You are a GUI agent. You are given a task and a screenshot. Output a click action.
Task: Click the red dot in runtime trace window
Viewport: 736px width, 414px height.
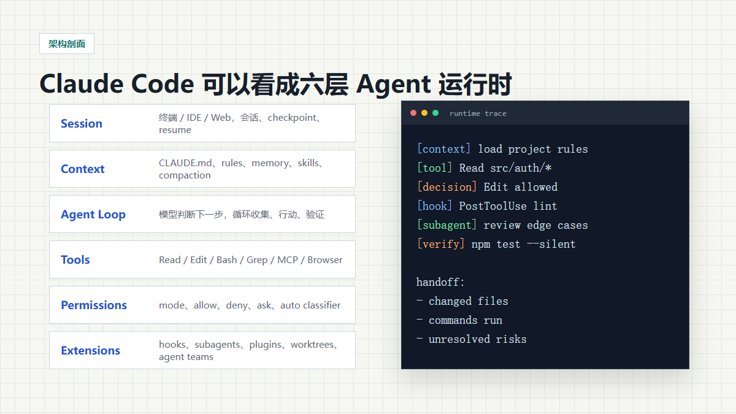click(x=413, y=113)
